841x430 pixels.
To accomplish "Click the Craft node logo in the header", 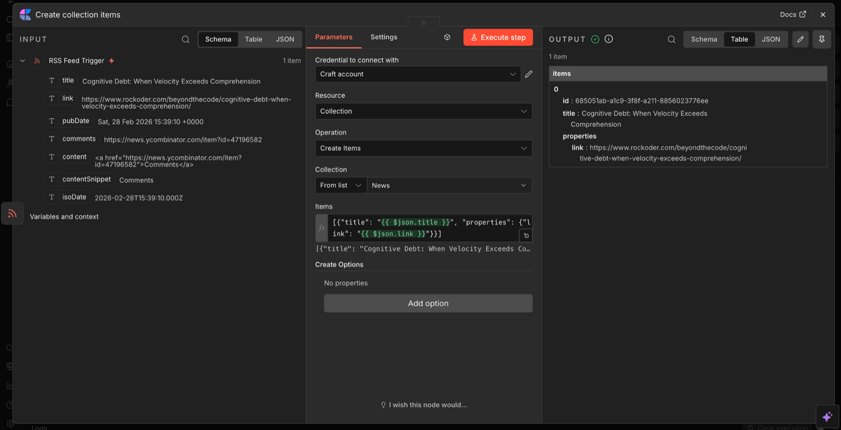I will [x=25, y=14].
